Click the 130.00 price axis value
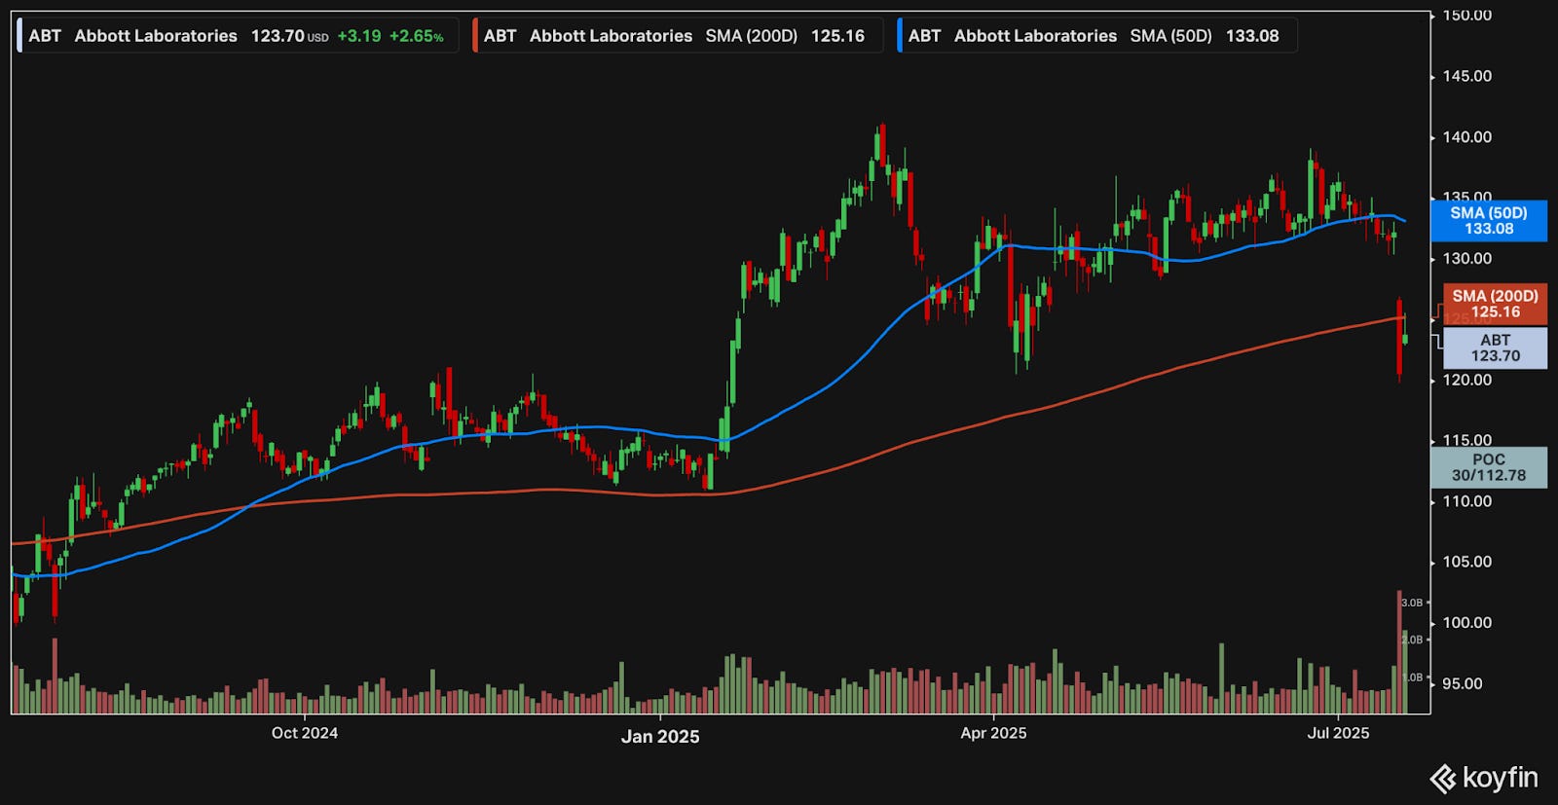This screenshot has height=805, width=1558. 1466,259
